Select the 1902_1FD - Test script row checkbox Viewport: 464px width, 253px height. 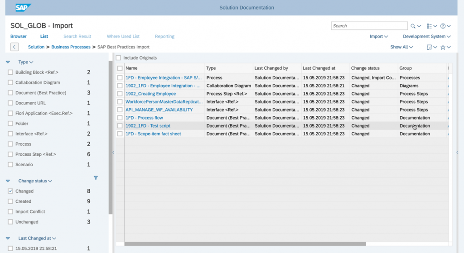pos(120,126)
